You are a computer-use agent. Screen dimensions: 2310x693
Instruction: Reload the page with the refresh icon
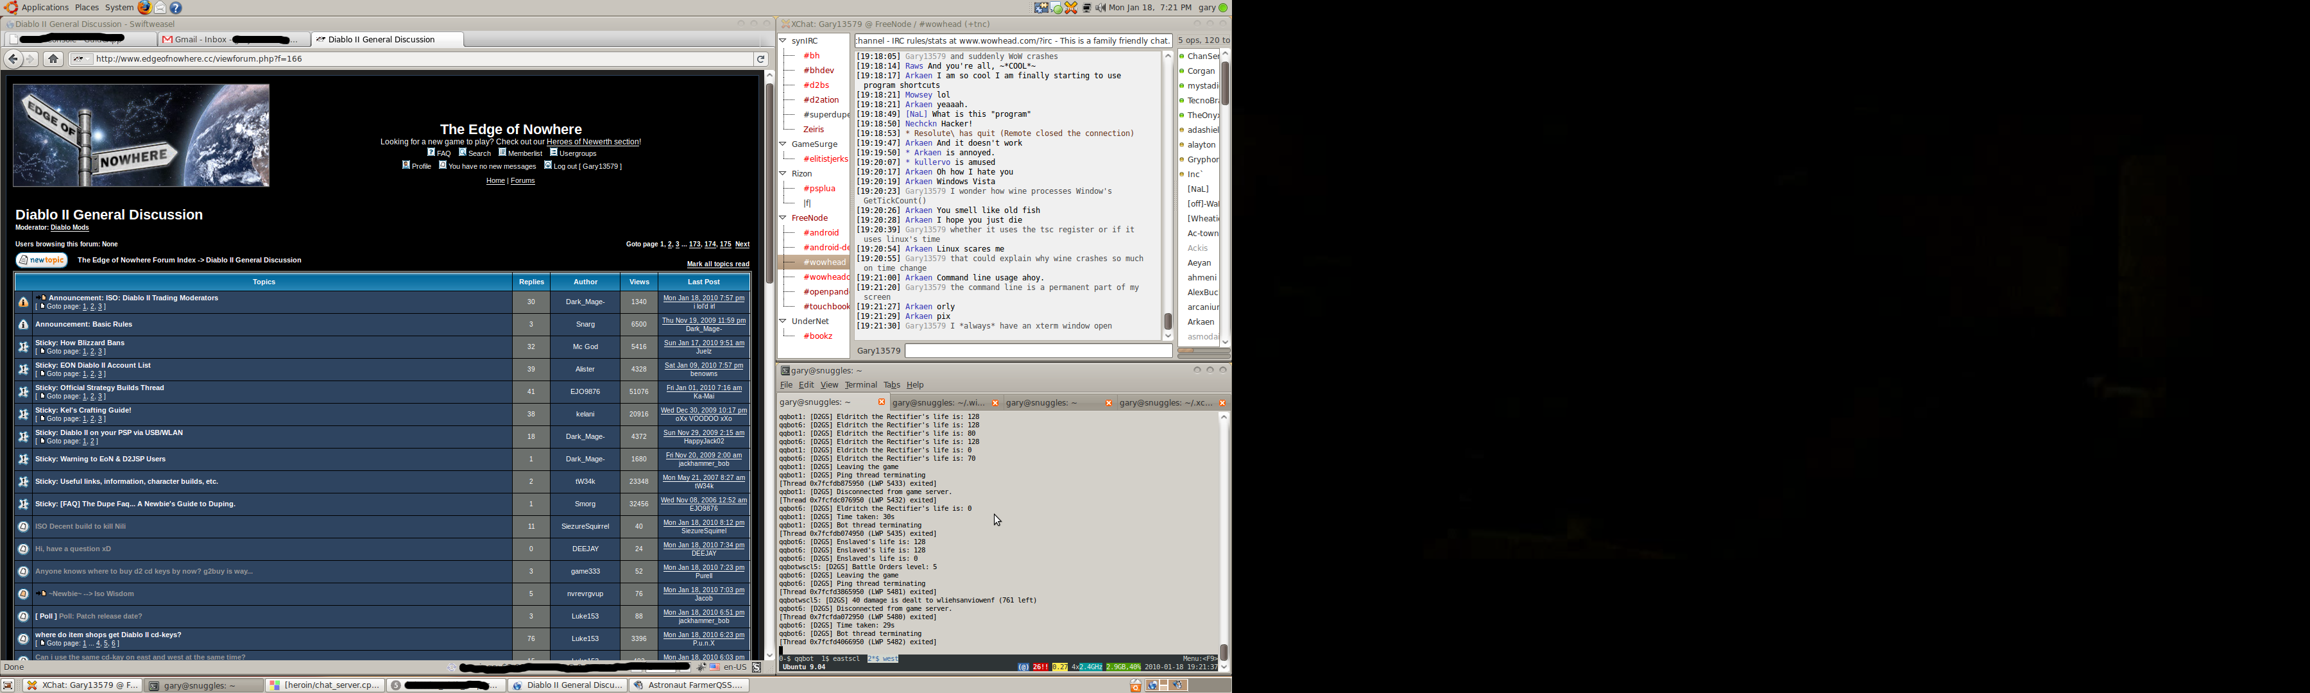(760, 59)
